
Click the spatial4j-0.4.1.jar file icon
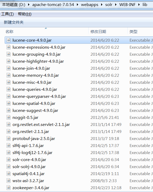[x=8, y=174]
